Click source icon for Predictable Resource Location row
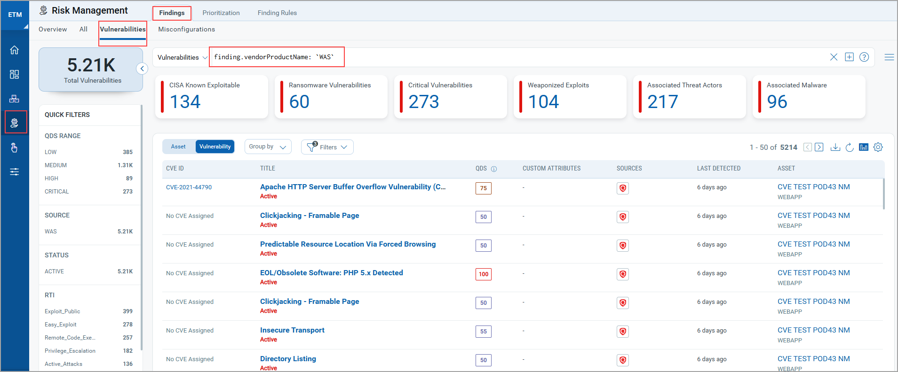This screenshot has width=898, height=372. tap(623, 246)
